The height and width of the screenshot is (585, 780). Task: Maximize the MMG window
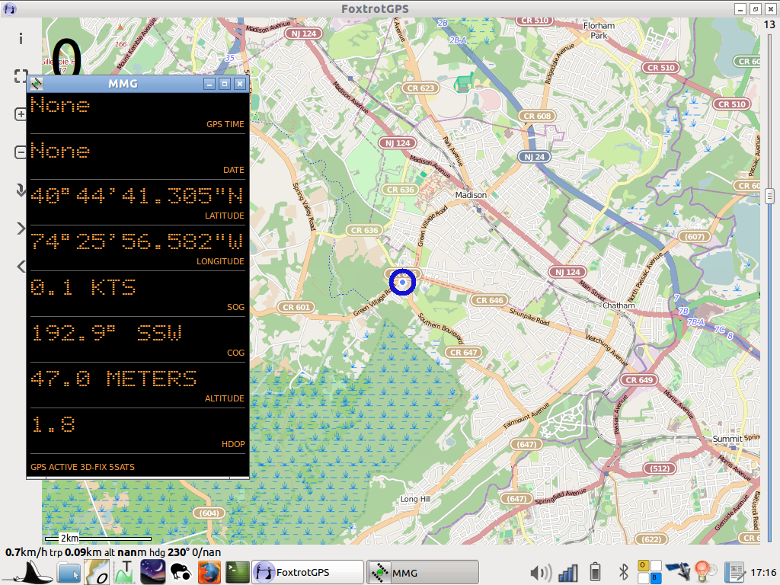(x=225, y=84)
